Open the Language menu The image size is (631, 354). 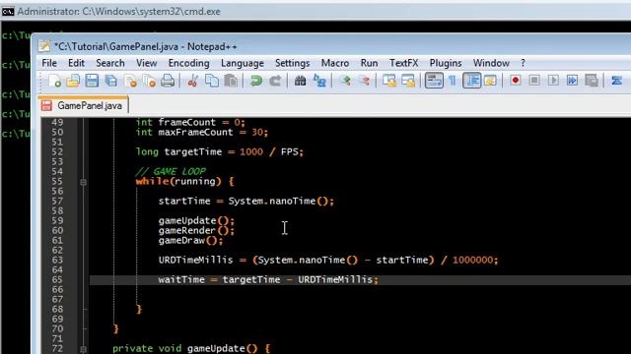tap(243, 63)
